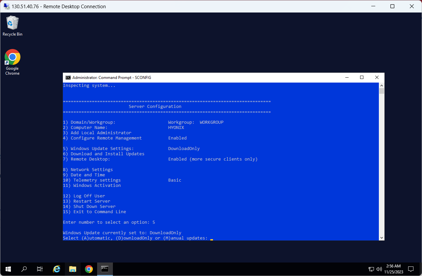Open the Recycle Bin desktop icon
This screenshot has height=276, width=422.
coord(12,23)
